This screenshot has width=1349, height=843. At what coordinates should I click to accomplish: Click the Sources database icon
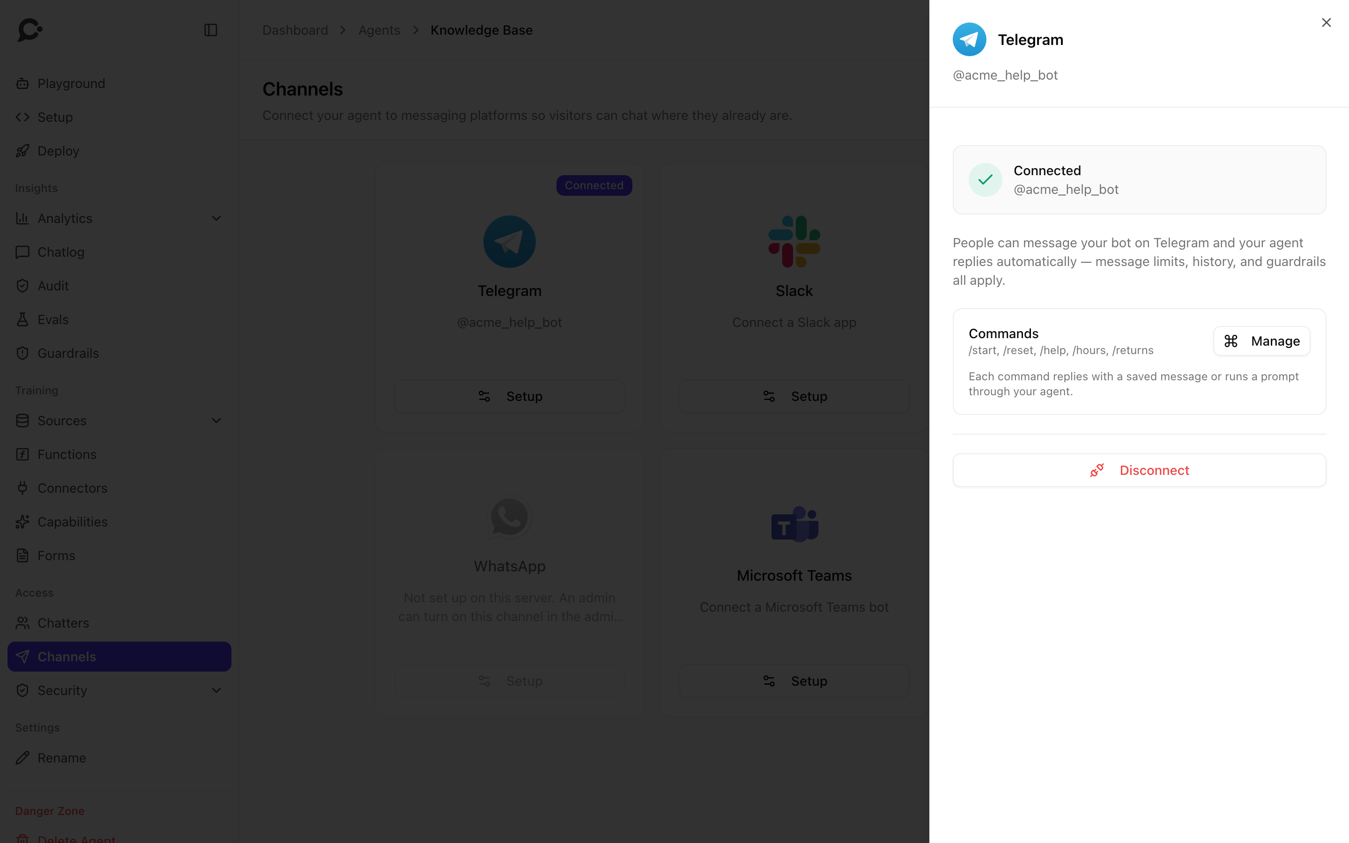coord(22,421)
